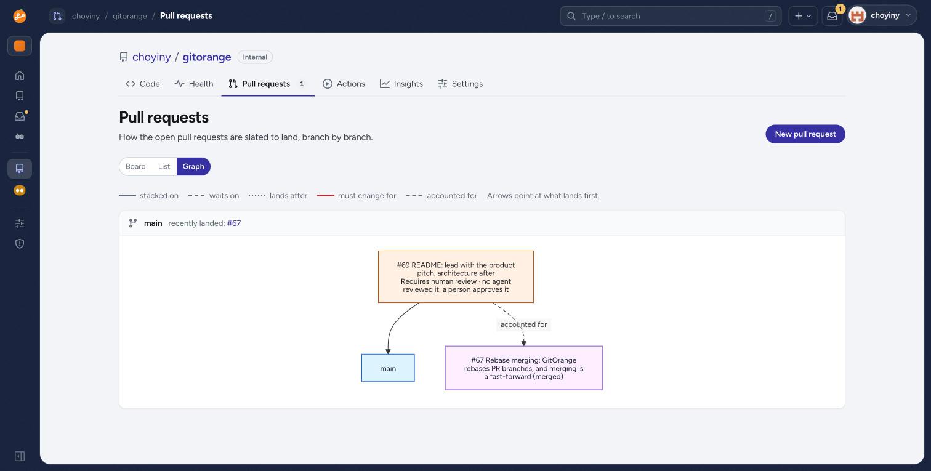
Task: Switch to Board view
Action: click(135, 167)
